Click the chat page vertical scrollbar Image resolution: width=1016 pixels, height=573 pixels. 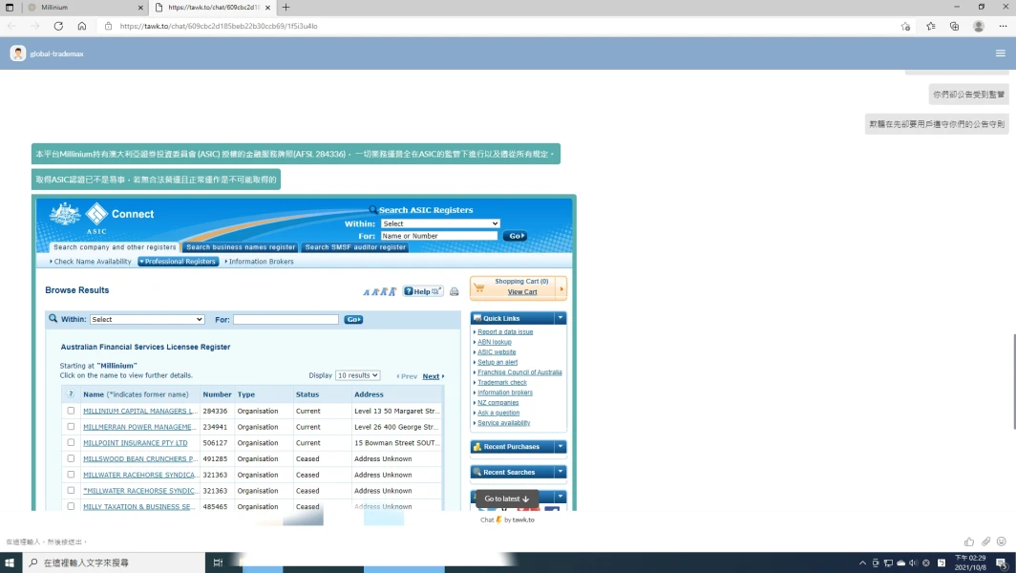1013,381
